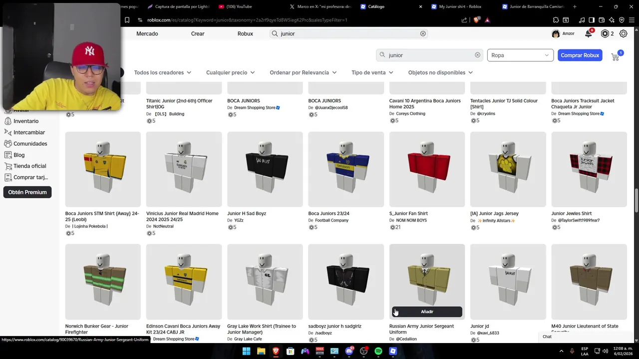Image resolution: width=639 pixels, height=359 pixels.
Task: Open Spotify from the taskbar
Action: 378,351
